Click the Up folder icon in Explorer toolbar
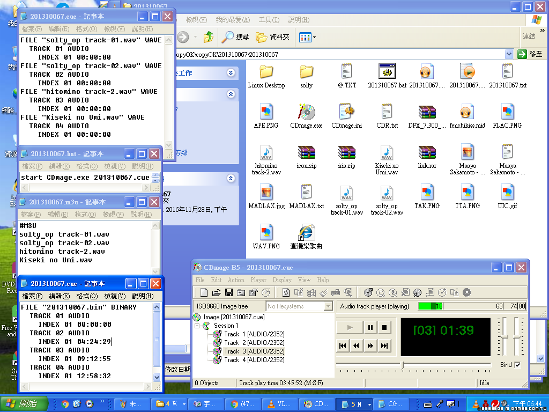549x412 pixels. click(x=209, y=37)
